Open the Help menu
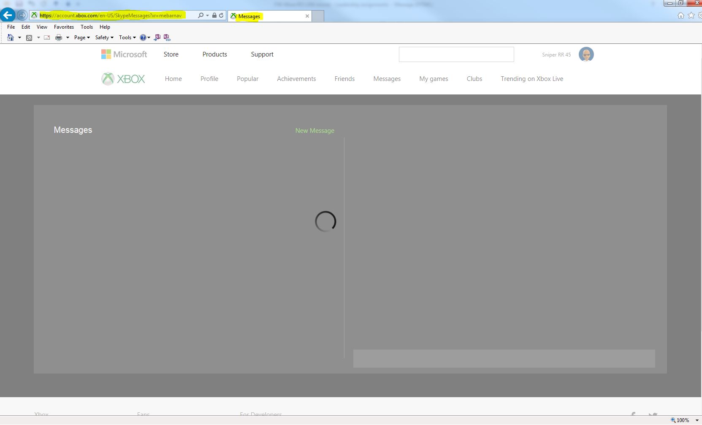The width and height of the screenshot is (702, 425). point(105,27)
